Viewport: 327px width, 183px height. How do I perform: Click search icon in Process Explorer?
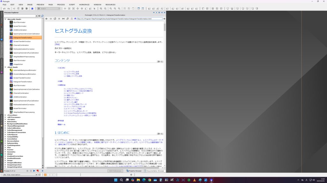click(42, 16)
